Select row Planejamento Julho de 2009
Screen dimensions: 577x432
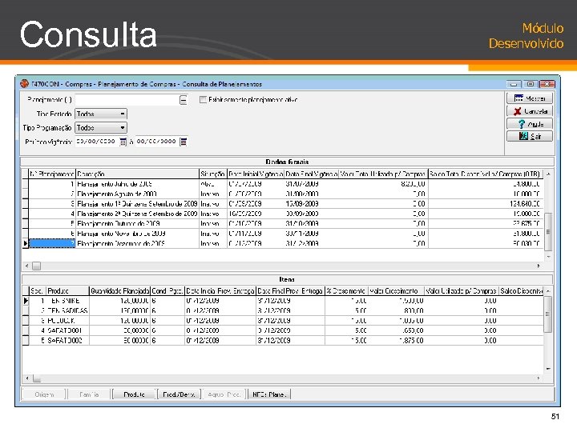pos(283,184)
